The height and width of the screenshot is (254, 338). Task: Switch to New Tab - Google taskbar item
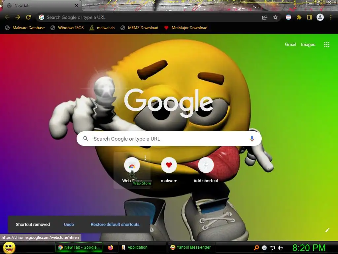[x=79, y=247]
